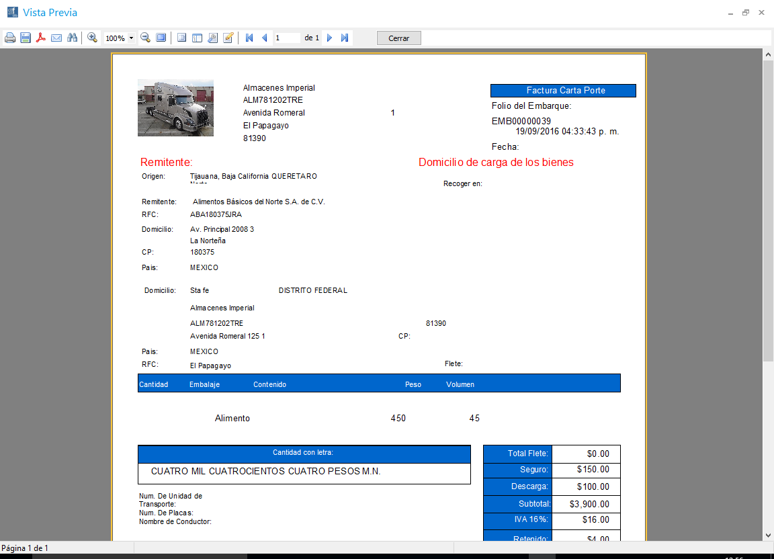Viewport: 774px width, 559px height.
Task: Click the page number input field
Action: (286, 38)
